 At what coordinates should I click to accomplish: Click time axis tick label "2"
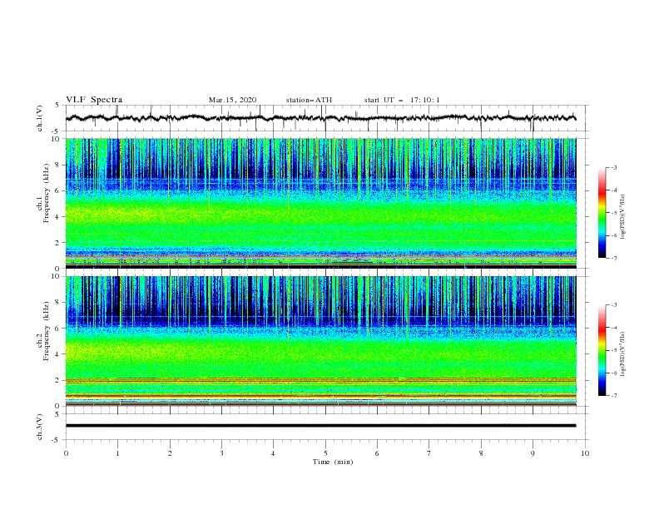(170, 453)
